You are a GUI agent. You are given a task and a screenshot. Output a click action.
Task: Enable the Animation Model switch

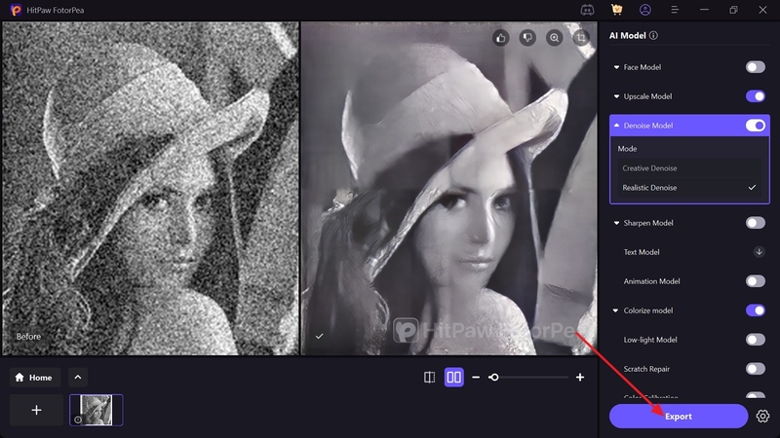pyautogui.click(x=755, y=281)
